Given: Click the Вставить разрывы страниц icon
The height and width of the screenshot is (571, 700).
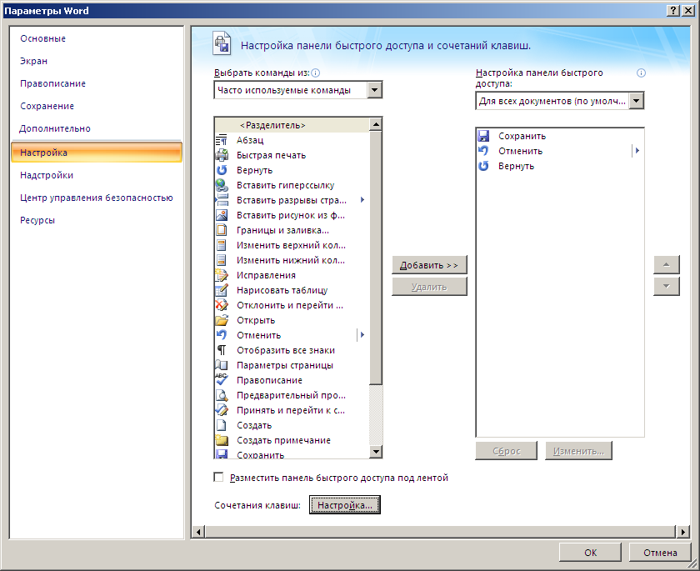Looking at the screenshot, I should coord(222,200).
